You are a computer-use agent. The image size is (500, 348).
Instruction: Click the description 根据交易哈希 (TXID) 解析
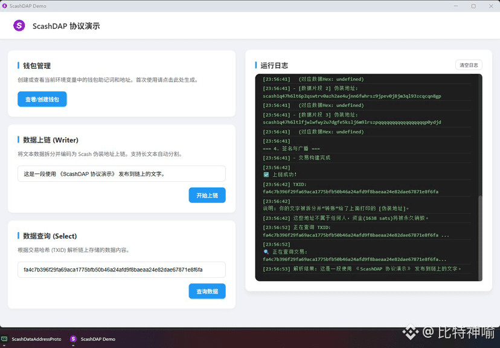(x=74, y=250)
